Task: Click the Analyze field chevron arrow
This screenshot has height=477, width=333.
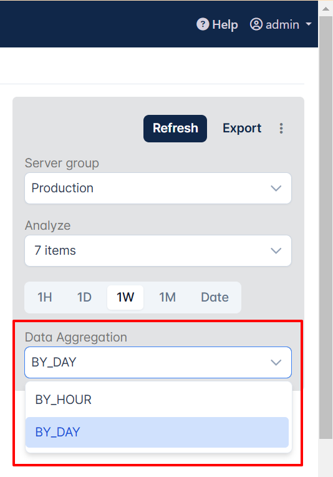Action: (x=276, y=250)
